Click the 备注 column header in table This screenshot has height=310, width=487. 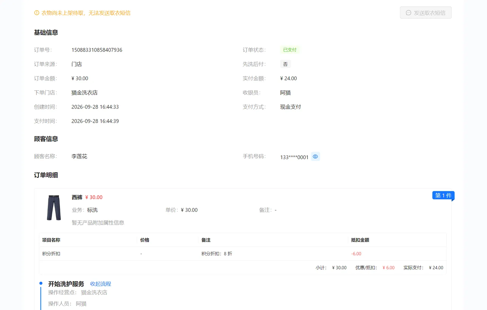pyautogui.click(x=206, y=240)
